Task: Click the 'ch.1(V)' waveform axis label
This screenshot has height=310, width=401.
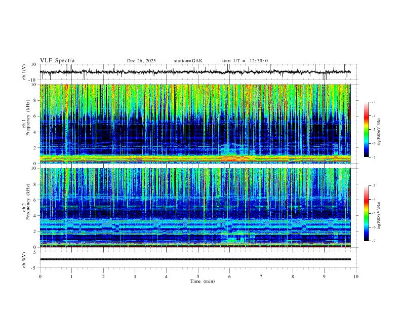Action: [x=24, y=72]
